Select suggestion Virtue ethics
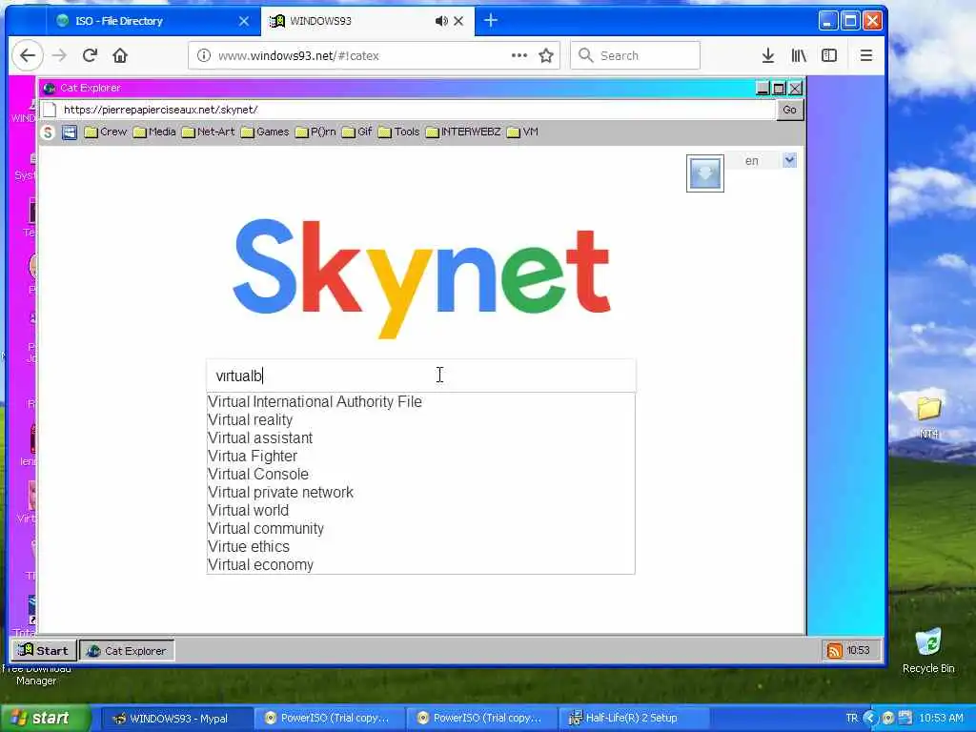Image resolution: width=976 pixels, height=732 pixels. [x=420, y=546]
